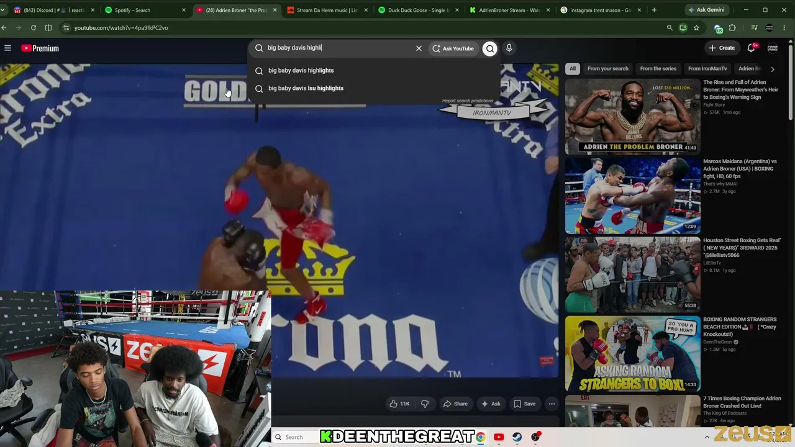This screenshot has height=447, width=795.
Task: Submit search with magnifier button
Action: click(x=490, y=48)
